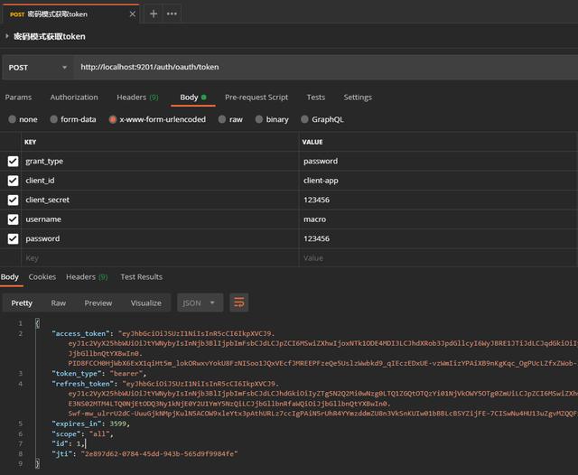Open the POST method dropdown

37,67
